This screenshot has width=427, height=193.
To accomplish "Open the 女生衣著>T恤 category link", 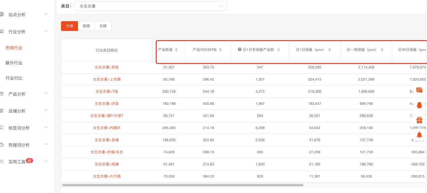I will tap(107, 91).
